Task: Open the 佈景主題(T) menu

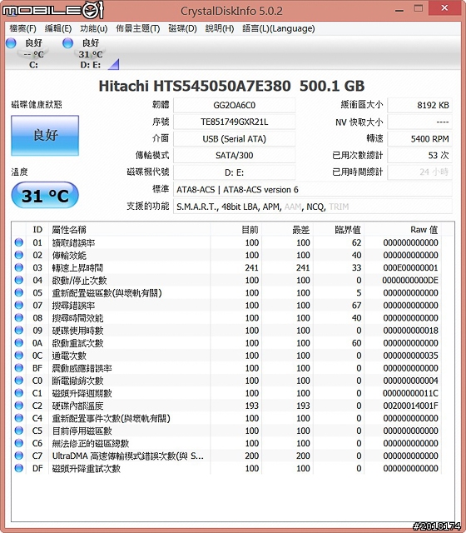Action: click(x=138, y=28)
